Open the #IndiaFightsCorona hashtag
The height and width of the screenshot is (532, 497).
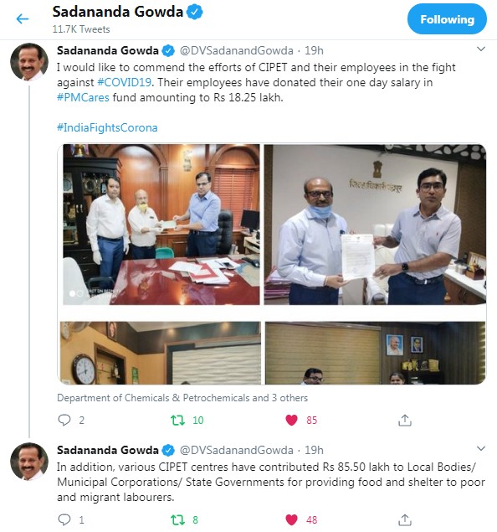(x=107, y=128)
